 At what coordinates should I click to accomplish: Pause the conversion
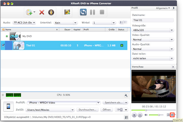click(92, 12)
